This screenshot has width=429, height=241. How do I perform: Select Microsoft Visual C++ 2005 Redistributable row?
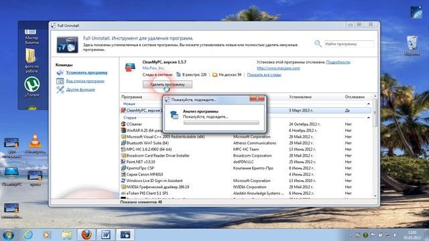coord(246,137)
